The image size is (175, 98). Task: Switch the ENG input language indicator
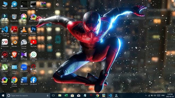163,96
